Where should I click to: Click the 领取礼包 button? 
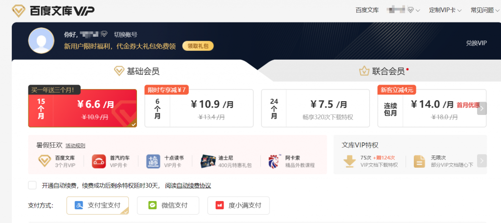click(198, 46)
